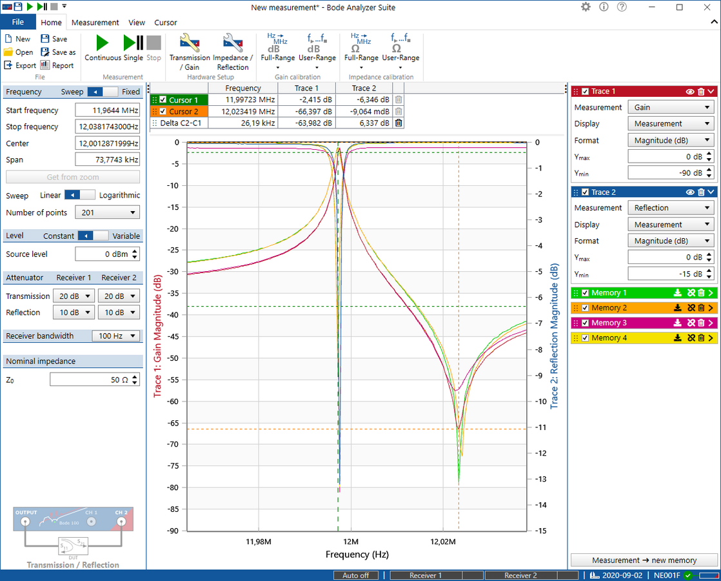Run a Single sweep measurement
Image resolution: width=721 pixels, height=581 pixels.
click(132, 45)
